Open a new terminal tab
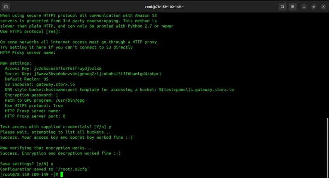The height and width of the screenshot is (178, 329). (6, 6)
